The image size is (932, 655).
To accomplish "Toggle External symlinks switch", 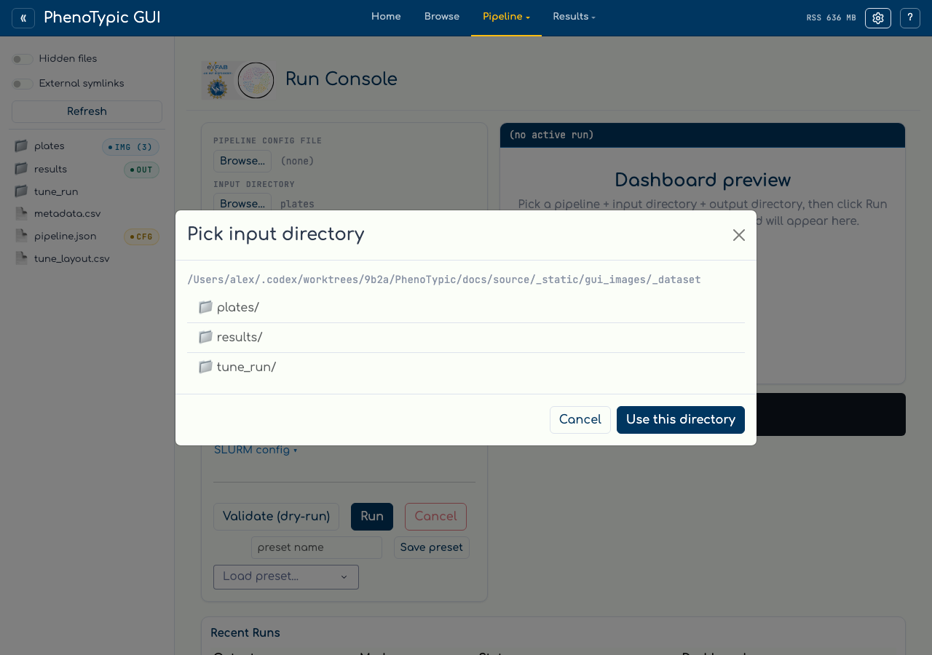I will tap(23, 84).
